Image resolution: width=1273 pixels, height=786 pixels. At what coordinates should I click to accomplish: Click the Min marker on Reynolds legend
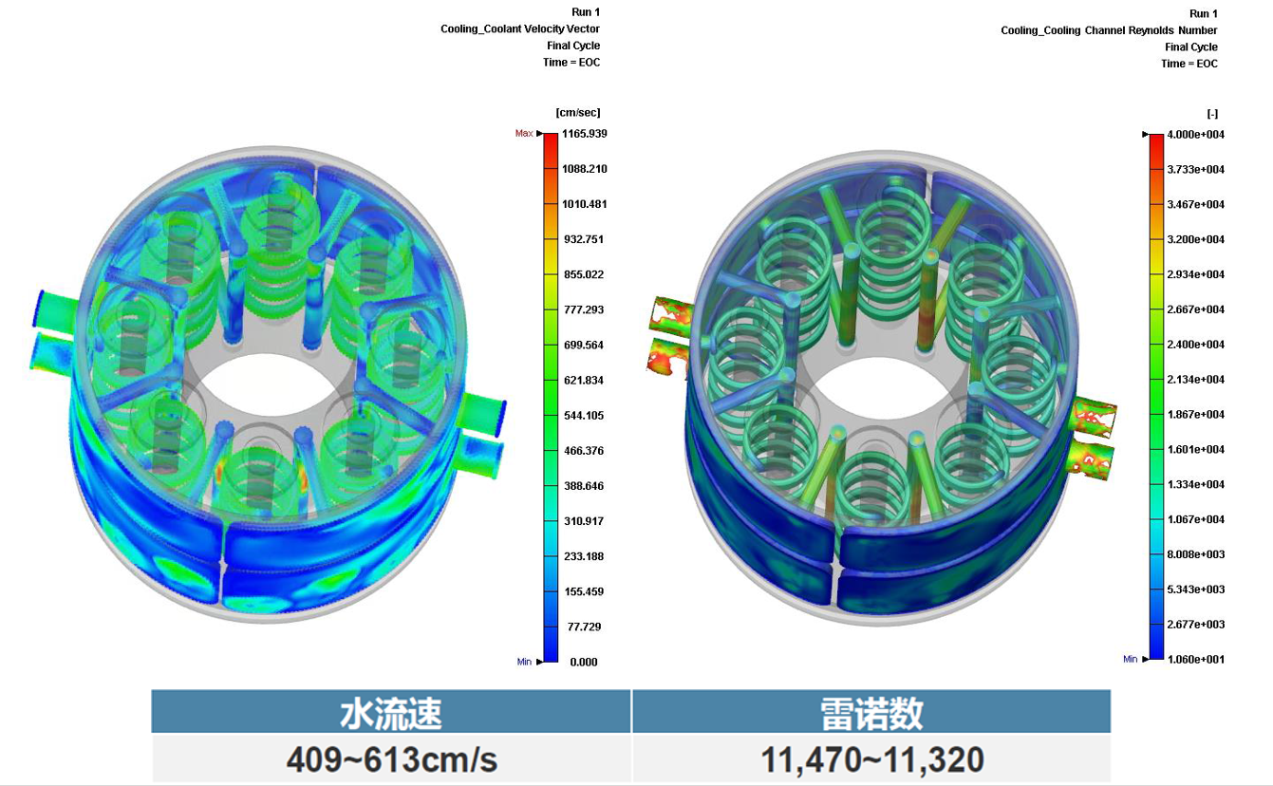[x=1131, y=659]
